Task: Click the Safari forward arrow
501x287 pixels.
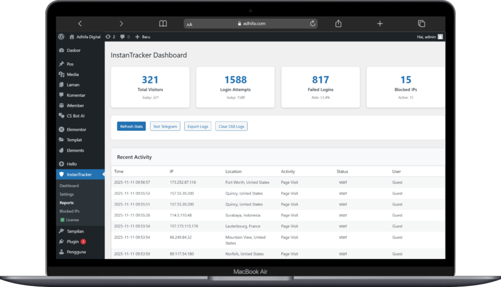Action: 121,23
